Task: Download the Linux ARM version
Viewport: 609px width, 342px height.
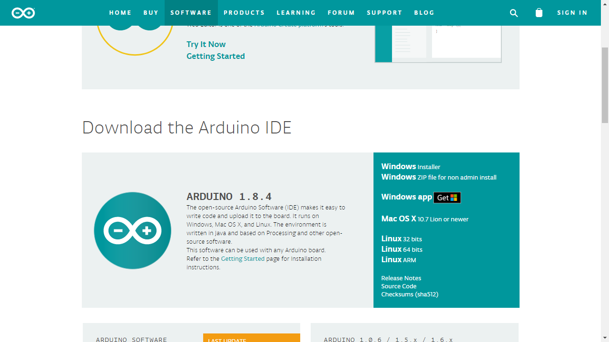Action: tap(399, 259)
